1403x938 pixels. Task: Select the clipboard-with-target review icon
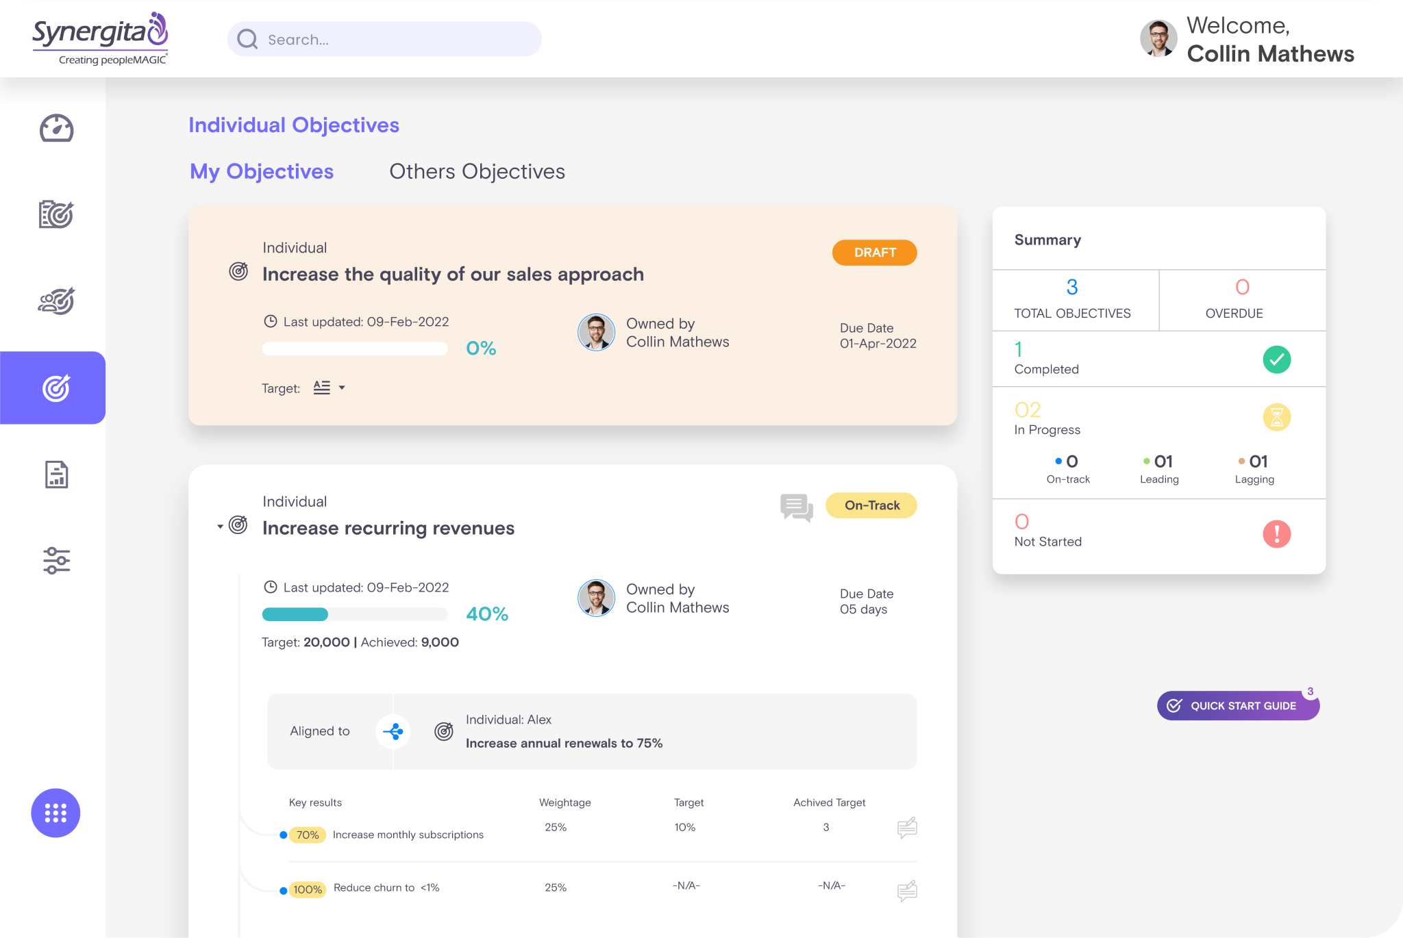tap(55, 214)
